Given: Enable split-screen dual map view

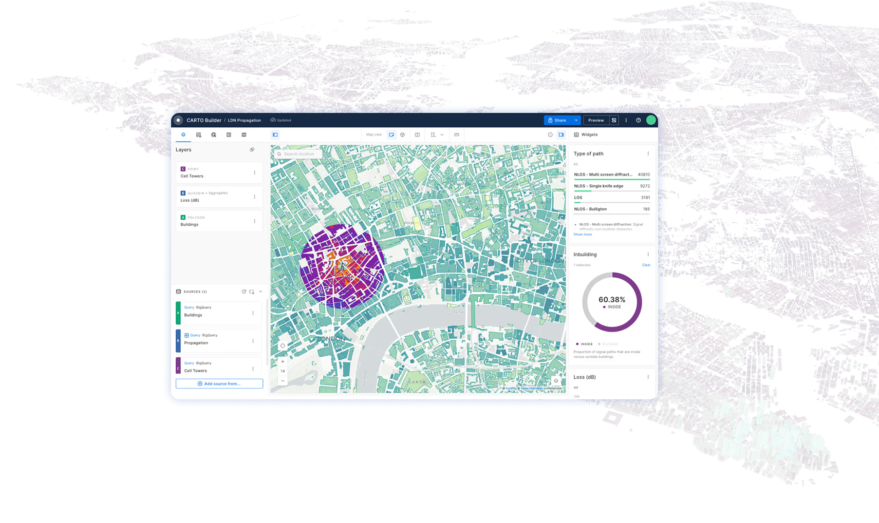Looking at the screenshot, I should point(417,135).
